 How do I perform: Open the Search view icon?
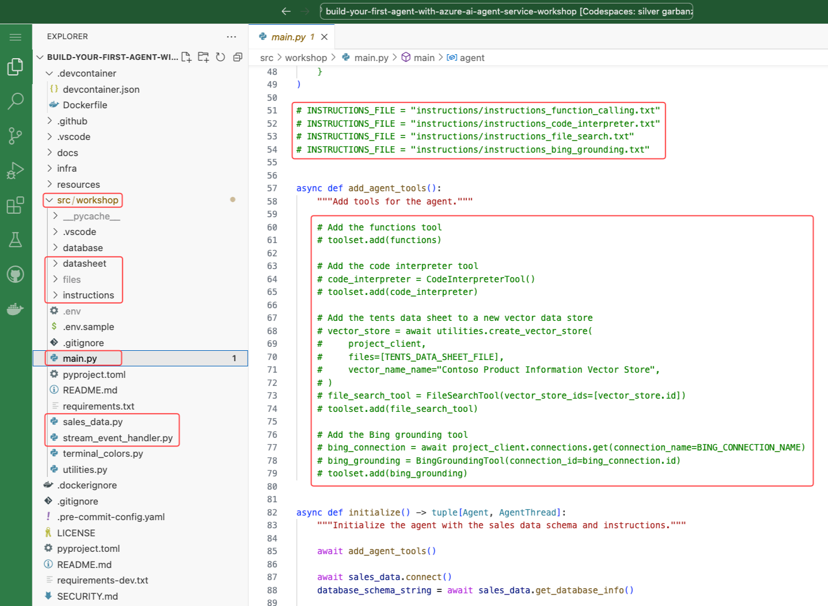[x=16, y=101]
